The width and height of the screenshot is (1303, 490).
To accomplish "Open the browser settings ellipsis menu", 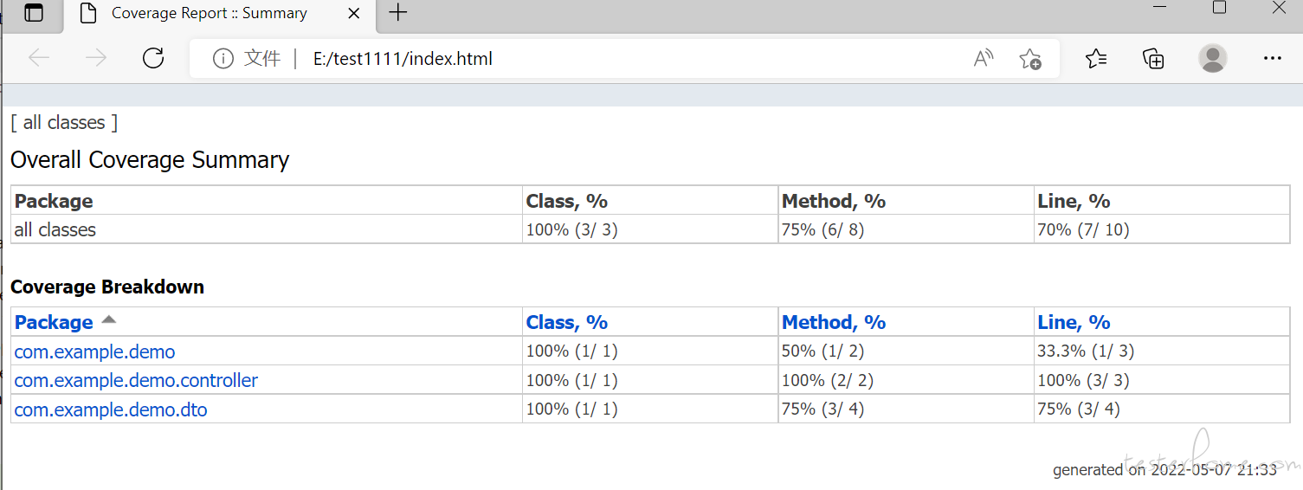I will (x=1272, y=58).
